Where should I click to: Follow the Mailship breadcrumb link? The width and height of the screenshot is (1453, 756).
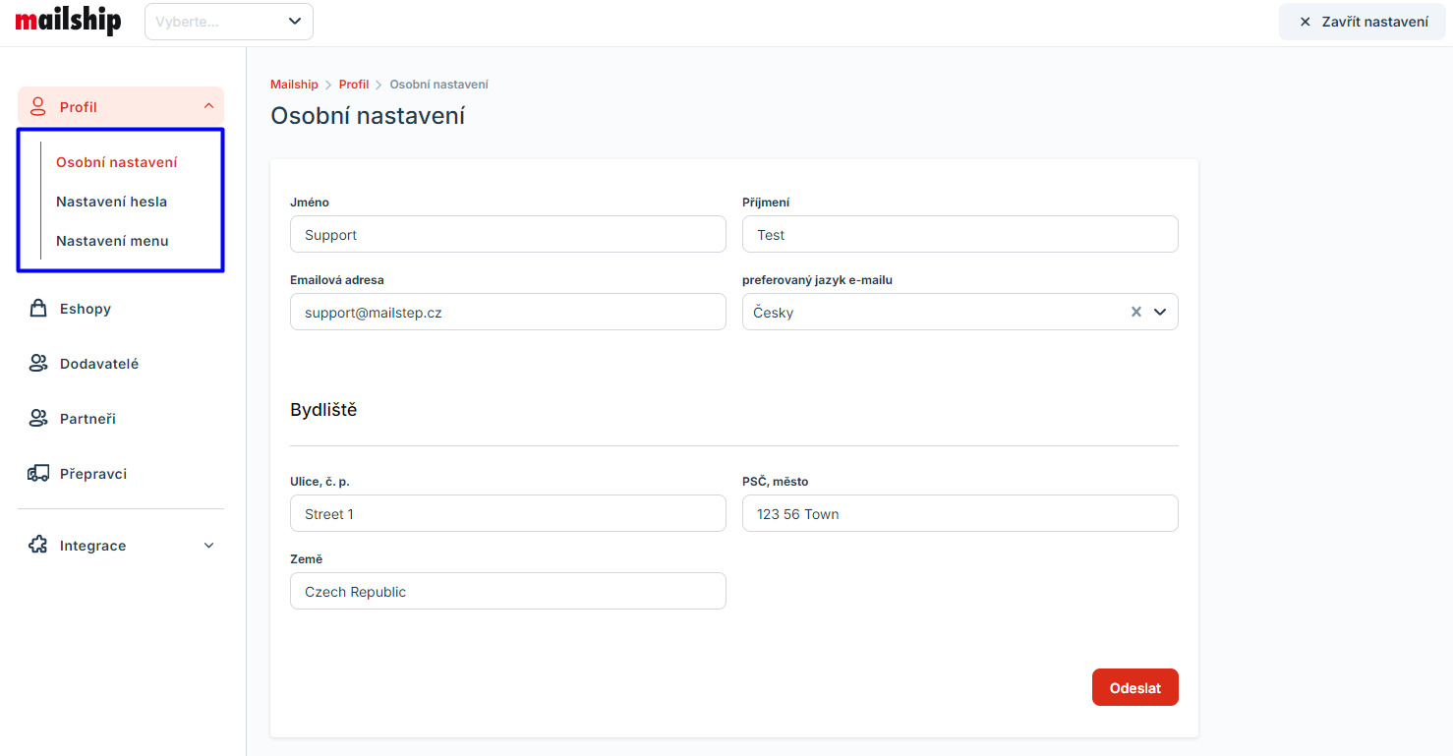pos(294,85)
